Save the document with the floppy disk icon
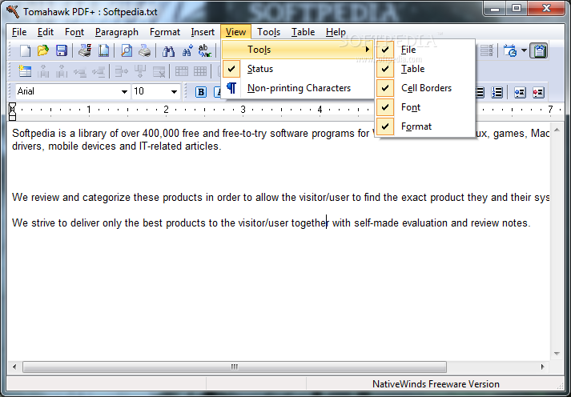The height and width of the screenshot is (397, 571). [x=61, y=50]
